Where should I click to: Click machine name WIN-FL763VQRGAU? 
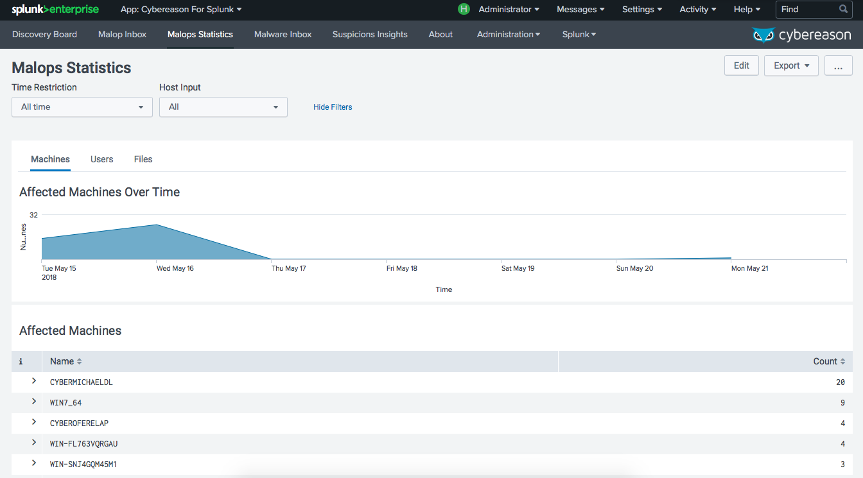tap(83, 444)
